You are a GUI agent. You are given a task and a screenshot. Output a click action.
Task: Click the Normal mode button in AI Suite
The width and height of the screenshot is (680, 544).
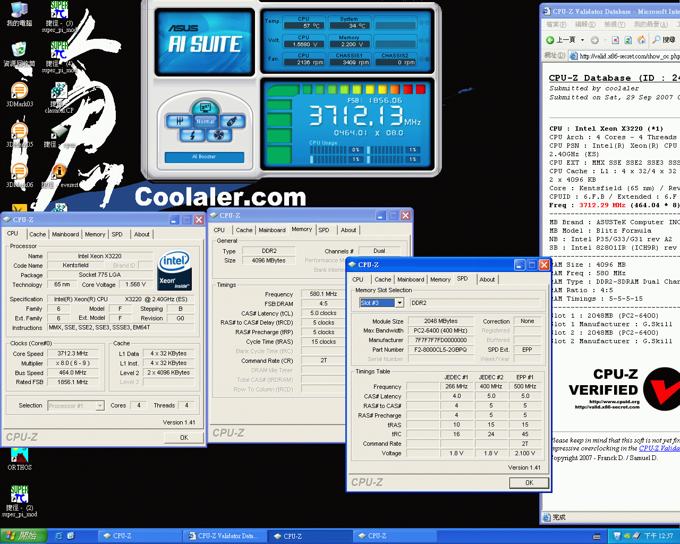(x=206, y=122)
